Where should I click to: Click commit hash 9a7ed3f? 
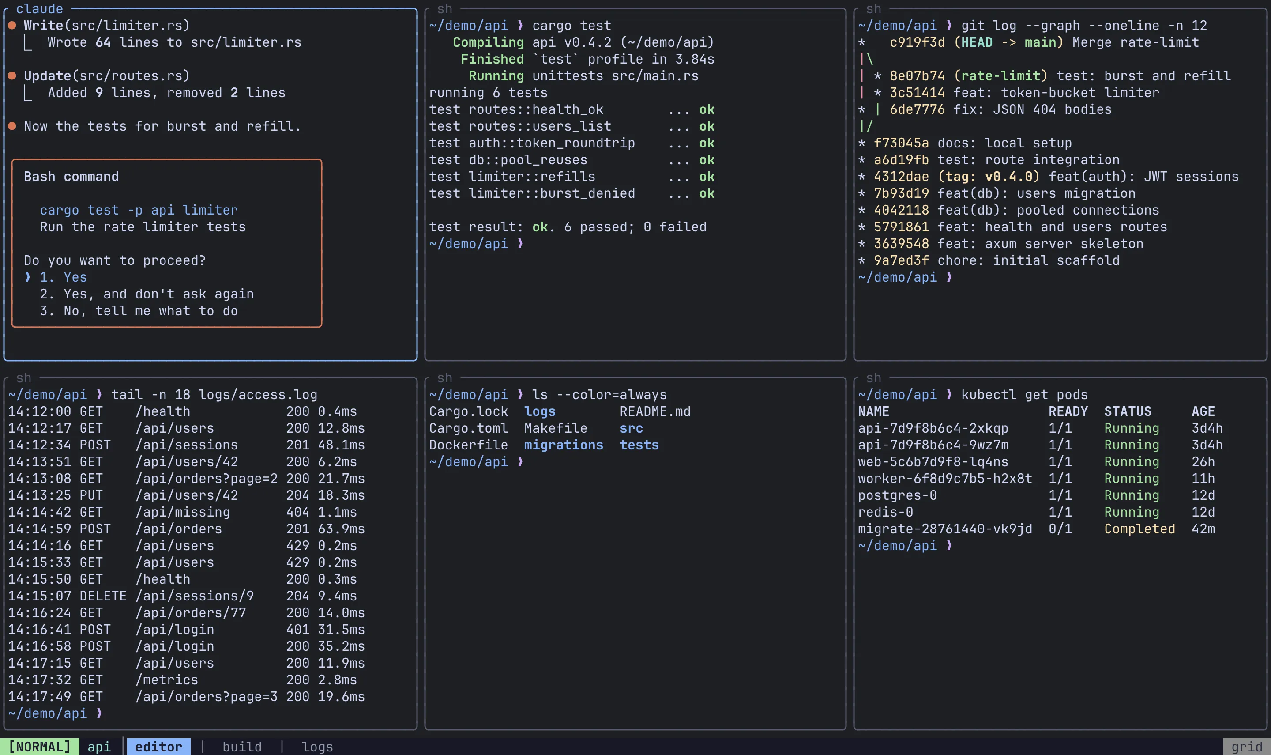click(x=901, y=260)
